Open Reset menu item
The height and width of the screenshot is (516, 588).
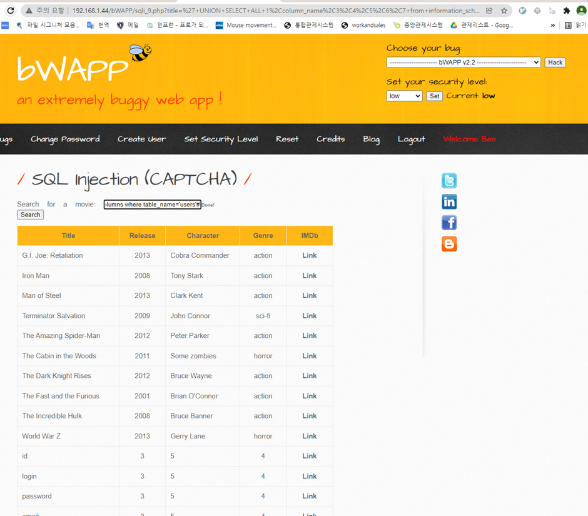[287, 139]
